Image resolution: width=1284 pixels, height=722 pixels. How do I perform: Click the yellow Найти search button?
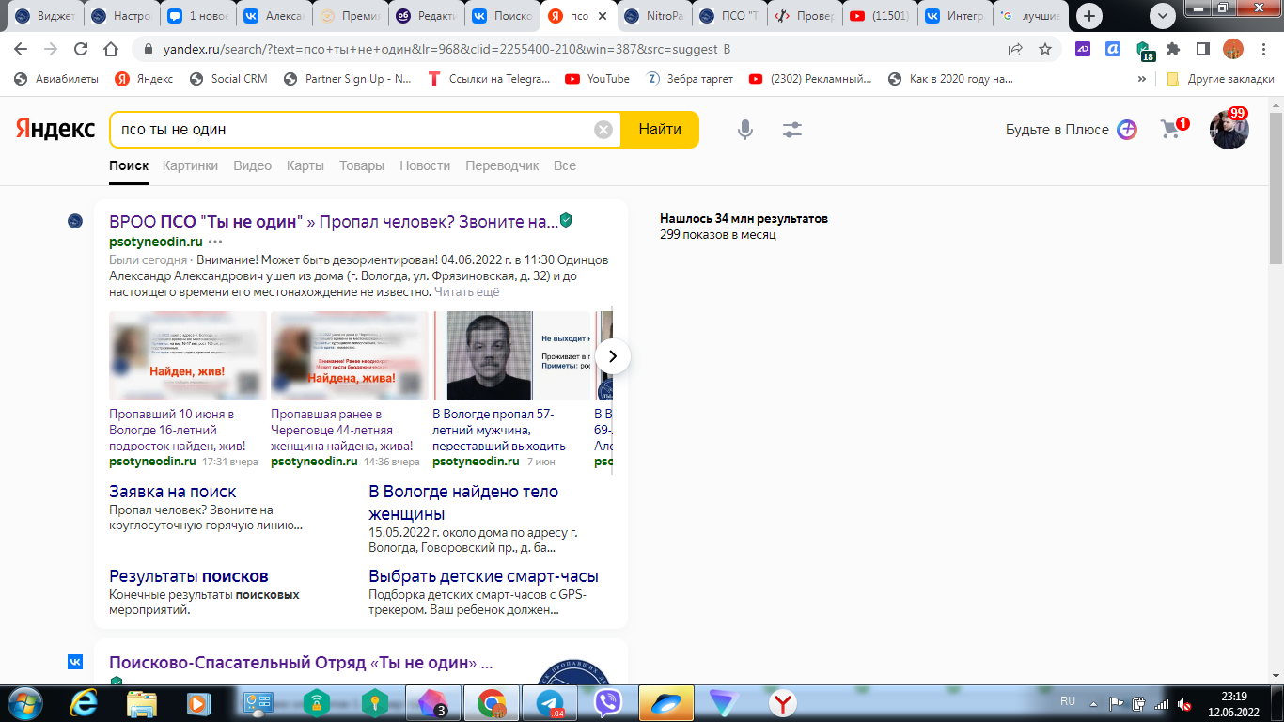point(660,130)
